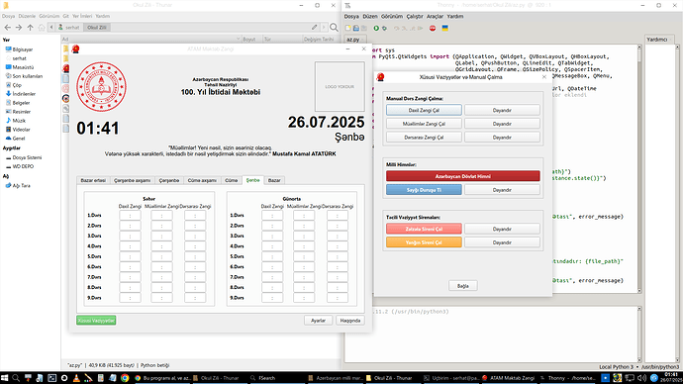Open the Şənbə day tab
Image resolution: width=683 pixels, height=384 pixels.
click(x=252, y=180)
